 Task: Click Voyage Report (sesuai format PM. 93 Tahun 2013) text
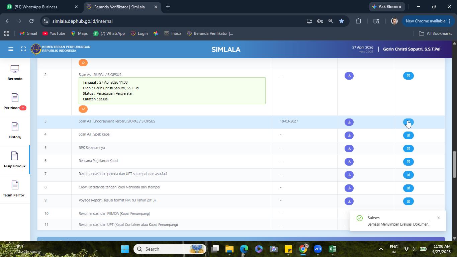tap(117, 200)
